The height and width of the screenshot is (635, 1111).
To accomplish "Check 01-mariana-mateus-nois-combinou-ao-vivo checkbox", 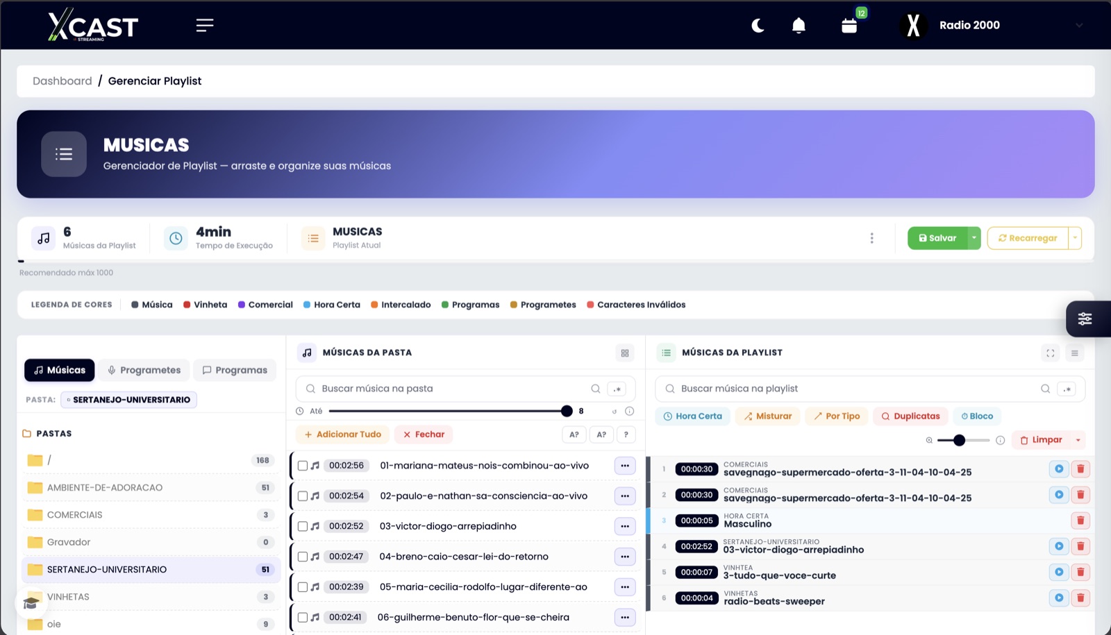I will click(303, 466).
